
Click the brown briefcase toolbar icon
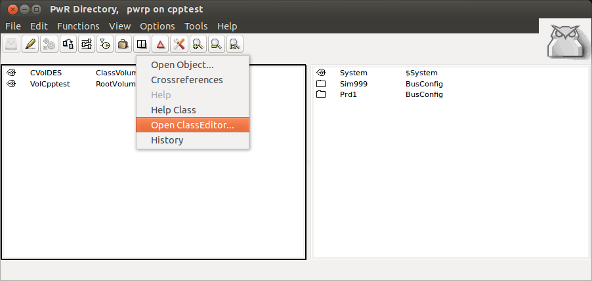[123, 45]
